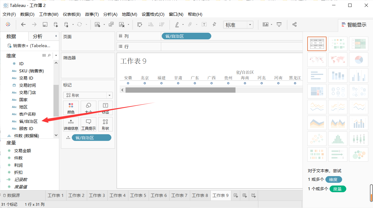Click the Presentation mode icon
Screen dimensions: 373x208
click(x=279, y=25)
